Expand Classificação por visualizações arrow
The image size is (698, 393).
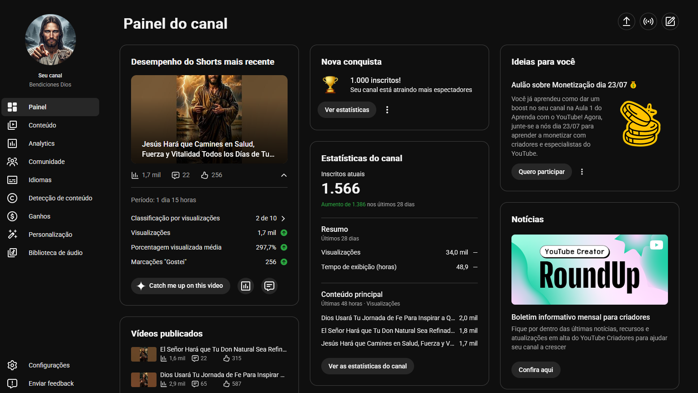coord(283,219)
